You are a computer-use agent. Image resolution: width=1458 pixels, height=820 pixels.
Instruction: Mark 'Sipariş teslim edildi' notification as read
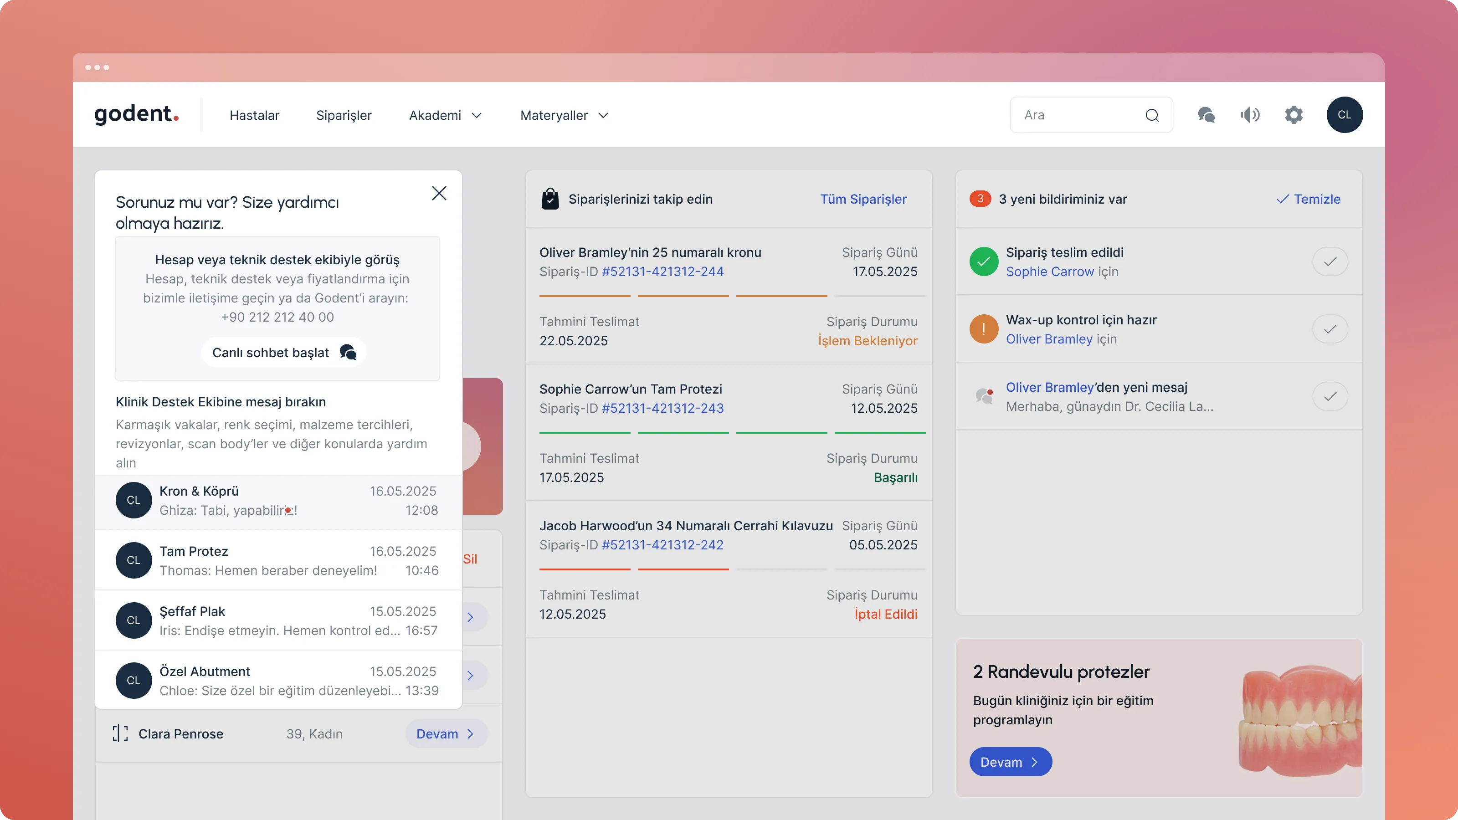(x=1330, y=261)
